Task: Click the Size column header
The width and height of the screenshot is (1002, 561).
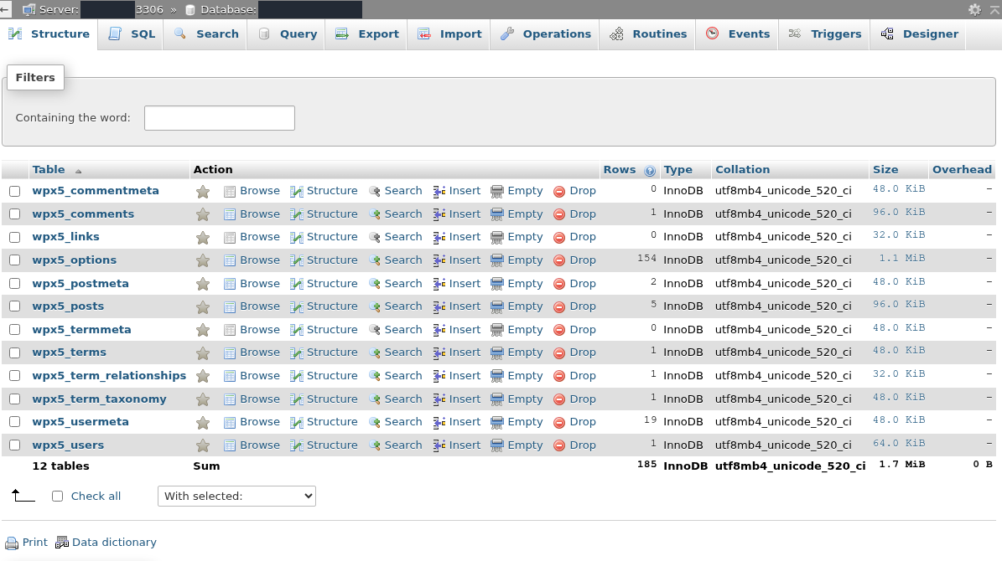Action: tap(885, 170)
